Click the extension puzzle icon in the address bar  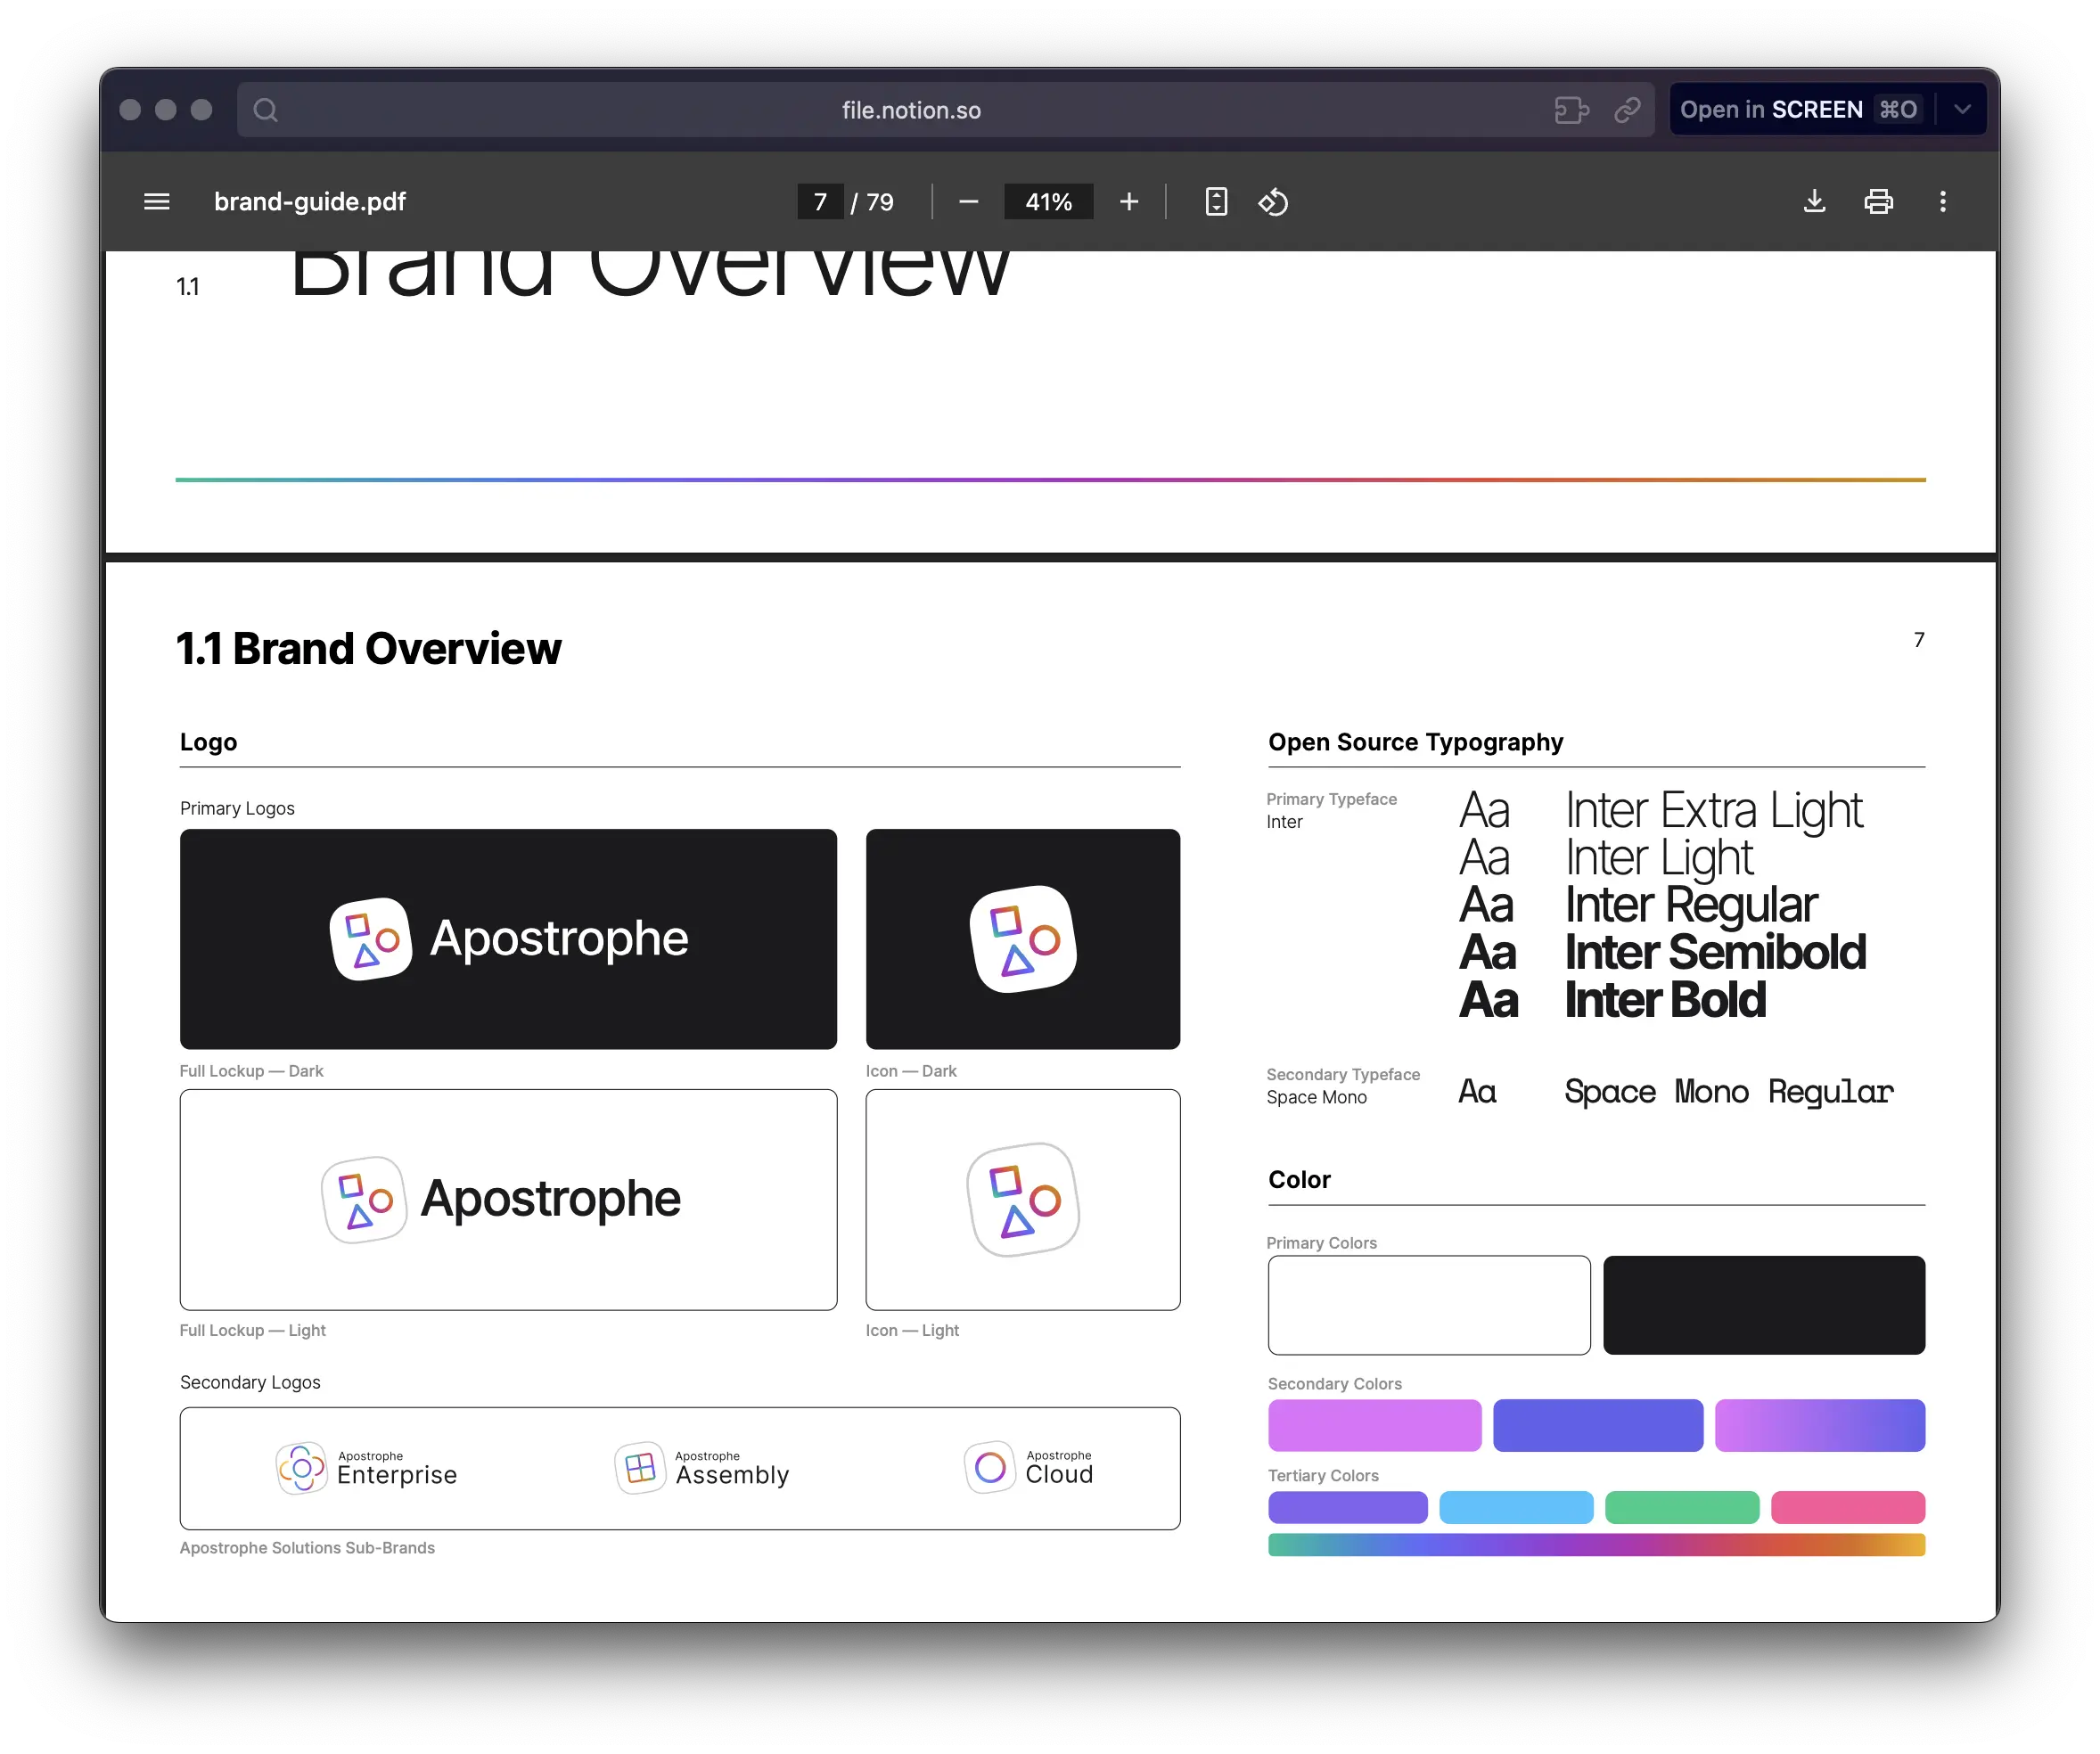pos(1571,110)
